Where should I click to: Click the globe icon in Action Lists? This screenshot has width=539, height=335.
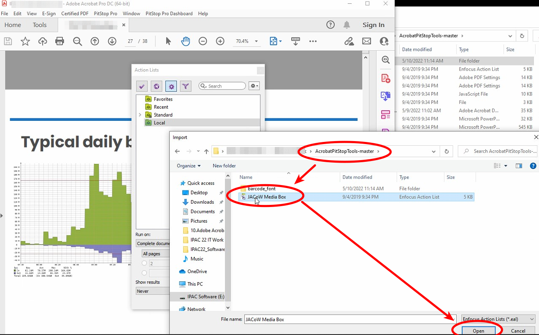point(157,86)
